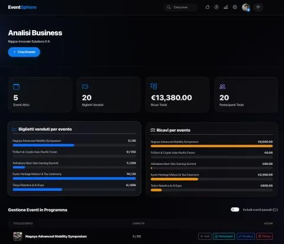Click Nagoya symposium event thumbnail in table
The height and width of the screenshot is (244, 284).
[18, 236]
